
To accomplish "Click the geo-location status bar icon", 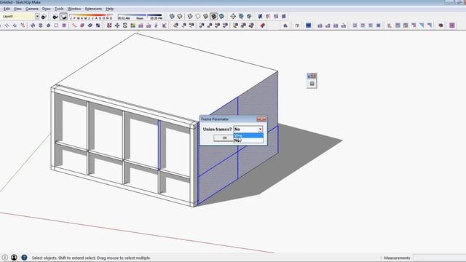I will [24, 258].
